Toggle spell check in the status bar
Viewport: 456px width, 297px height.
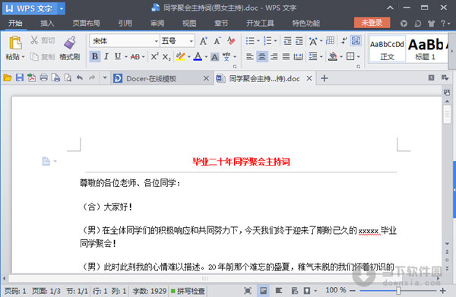[x=188, y=291]
